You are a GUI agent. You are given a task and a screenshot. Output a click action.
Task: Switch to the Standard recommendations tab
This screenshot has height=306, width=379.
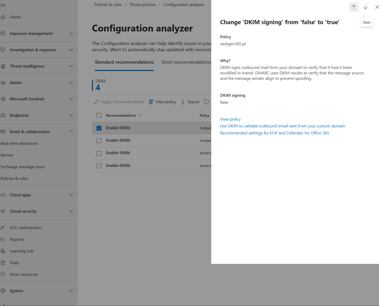tap(124, 62)
